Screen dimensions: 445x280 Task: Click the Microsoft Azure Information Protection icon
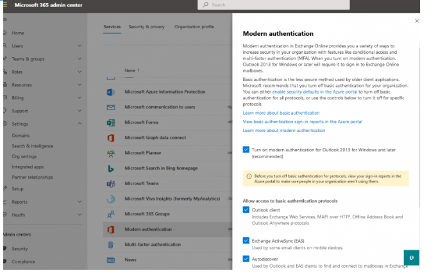[111, 92]
